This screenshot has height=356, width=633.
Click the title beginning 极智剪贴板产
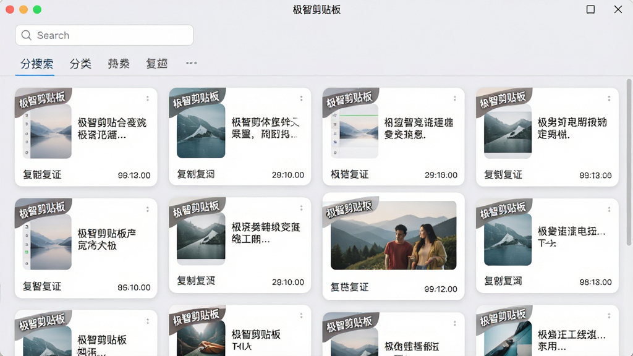tap(106, 239)
